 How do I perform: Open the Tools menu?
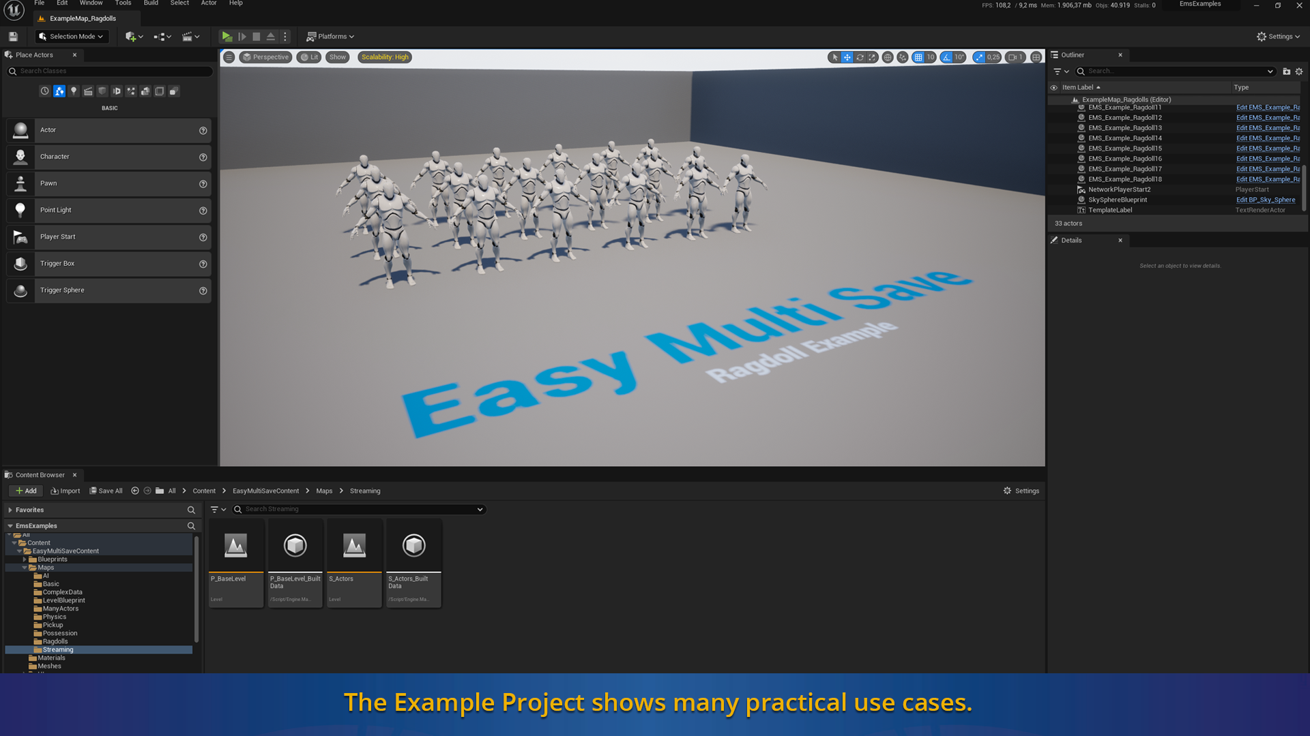[x=123, y=3]
